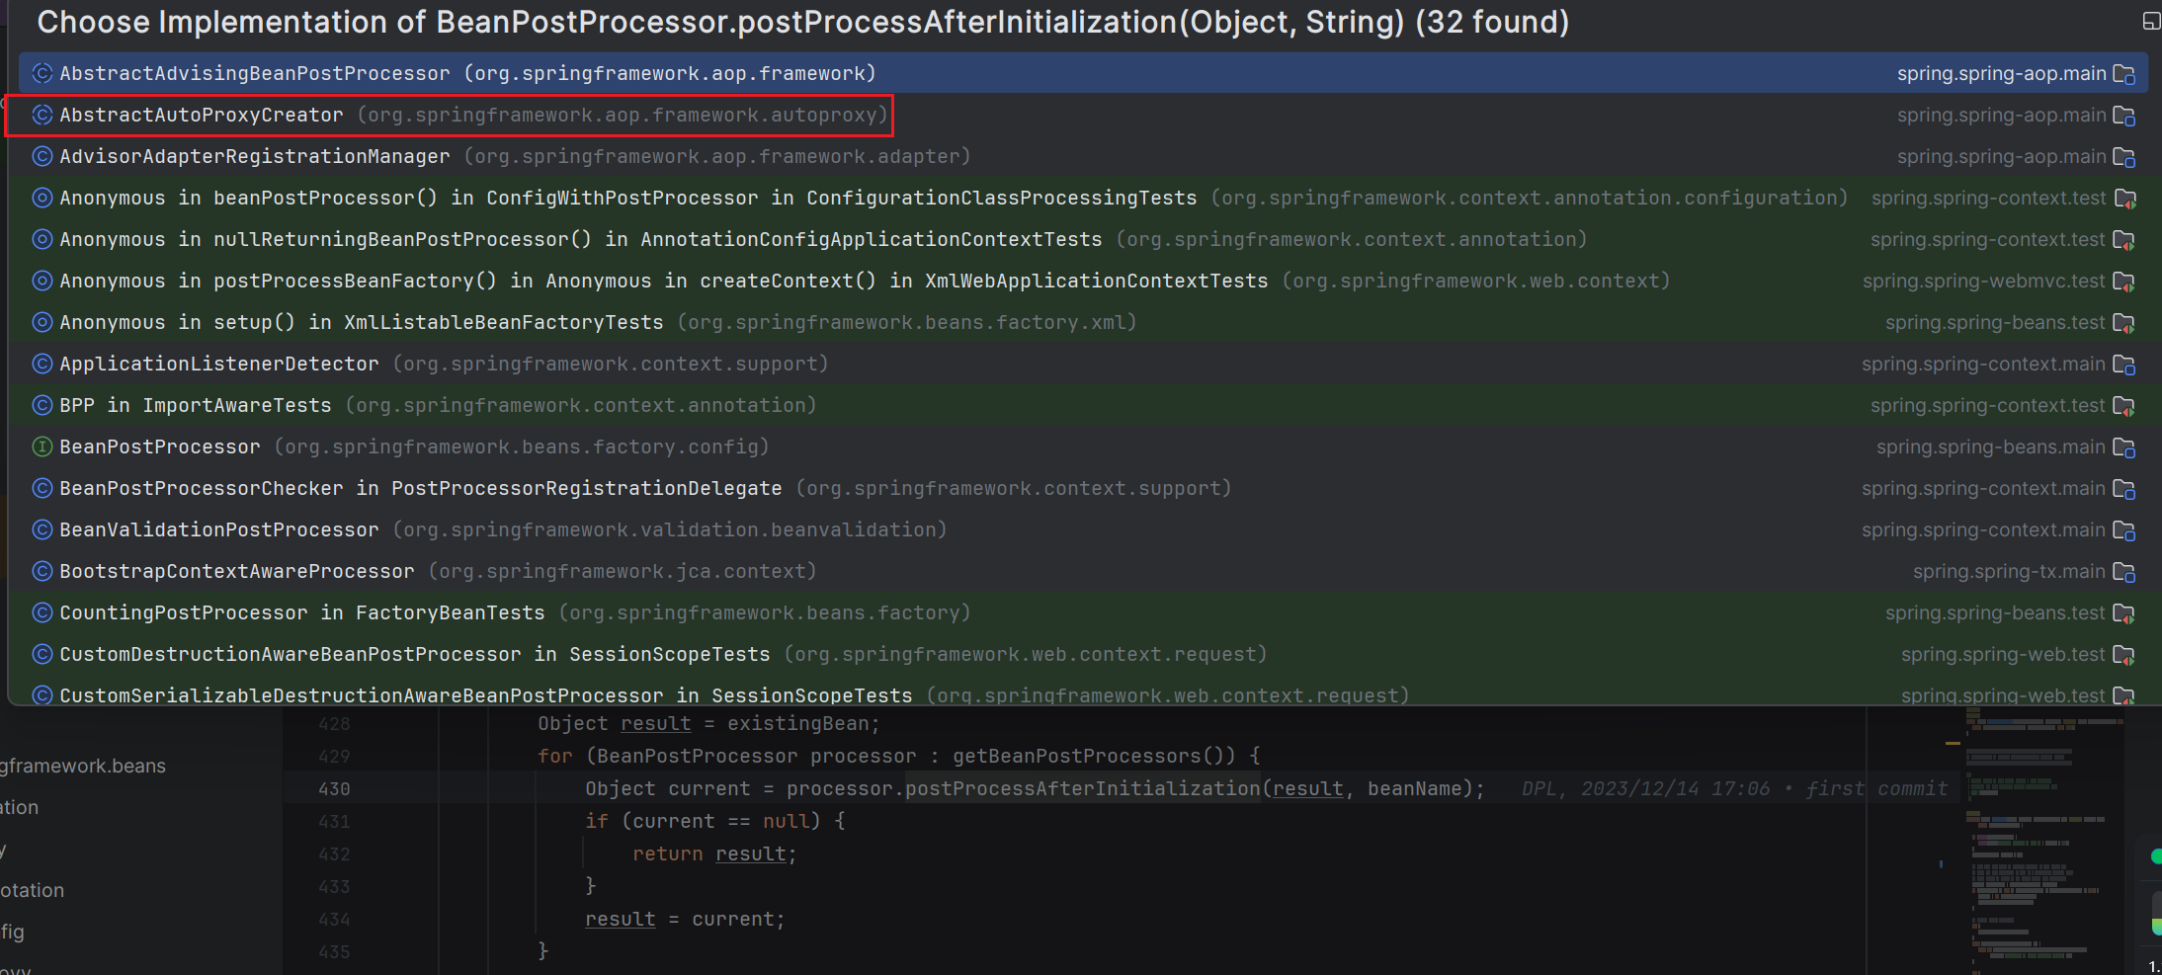Click interface icon beside BeanPostProcessor
2162x975 pixels.
42,447
